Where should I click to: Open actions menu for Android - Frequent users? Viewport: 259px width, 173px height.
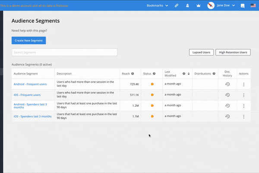[x=243, y=84]
